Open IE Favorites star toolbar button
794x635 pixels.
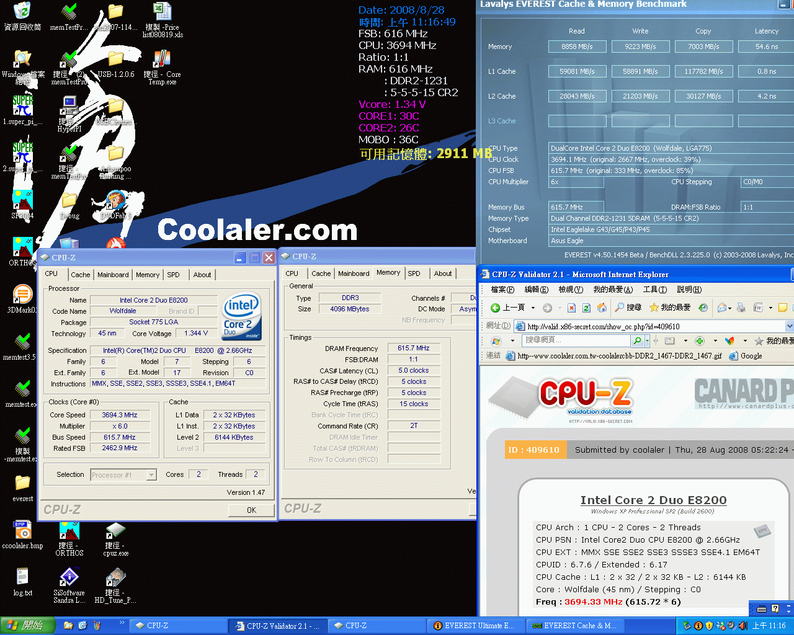tap(670, 308)
